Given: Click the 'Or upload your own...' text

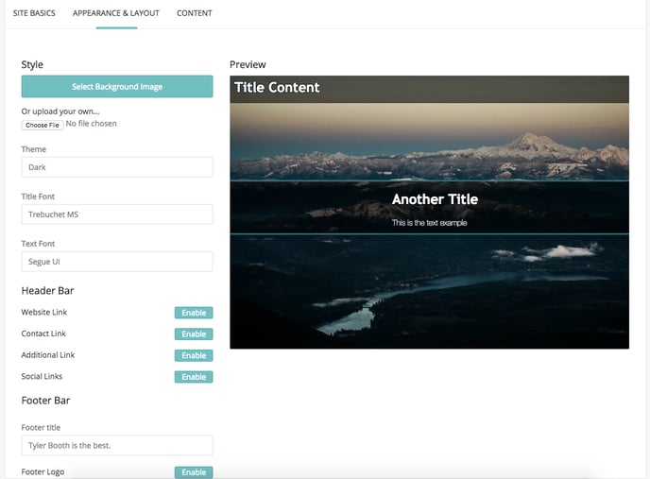Looking at the screenshot, I should [60, 111].
